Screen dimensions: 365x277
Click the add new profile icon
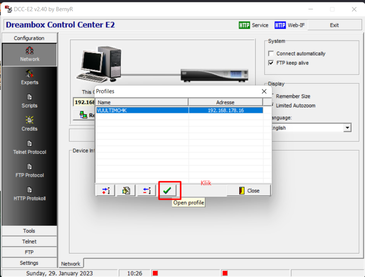click(105, 190)
